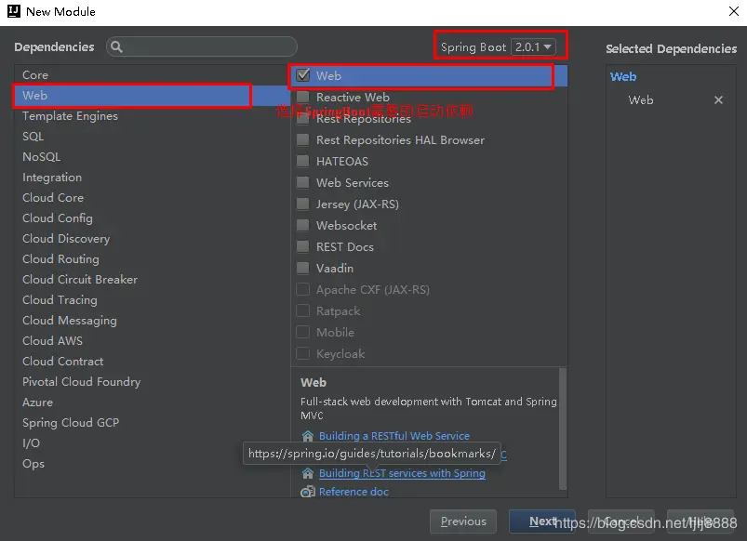
Task: Open the Reference doc link
Action: point(353,492)
